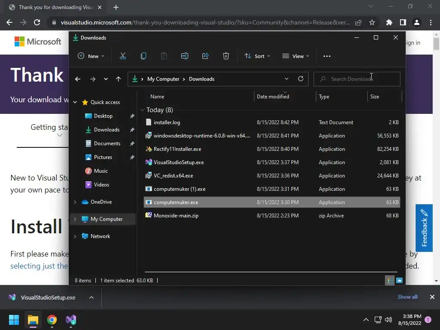
Task: Click the Search Downloads box
Action: [x=357, y=79]
